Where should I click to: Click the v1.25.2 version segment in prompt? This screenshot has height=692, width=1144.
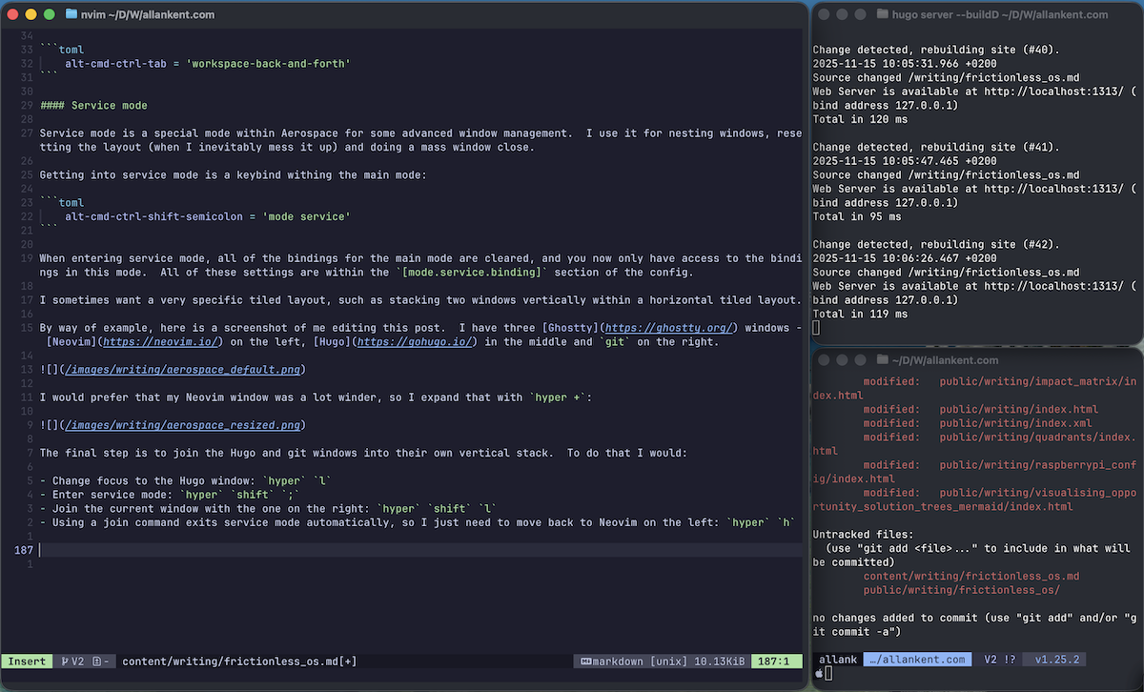coord(1061,660)
